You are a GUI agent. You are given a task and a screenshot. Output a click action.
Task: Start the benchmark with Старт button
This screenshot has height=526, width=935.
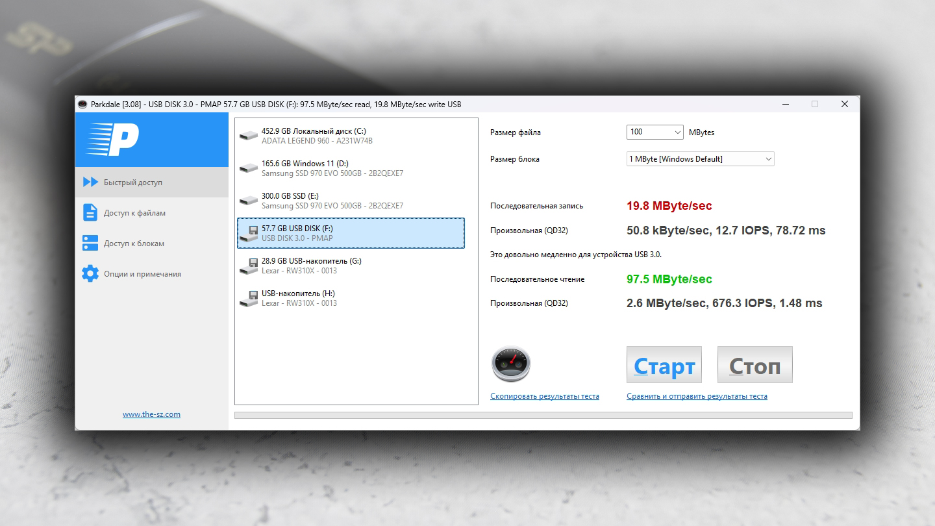click(664, 364)
